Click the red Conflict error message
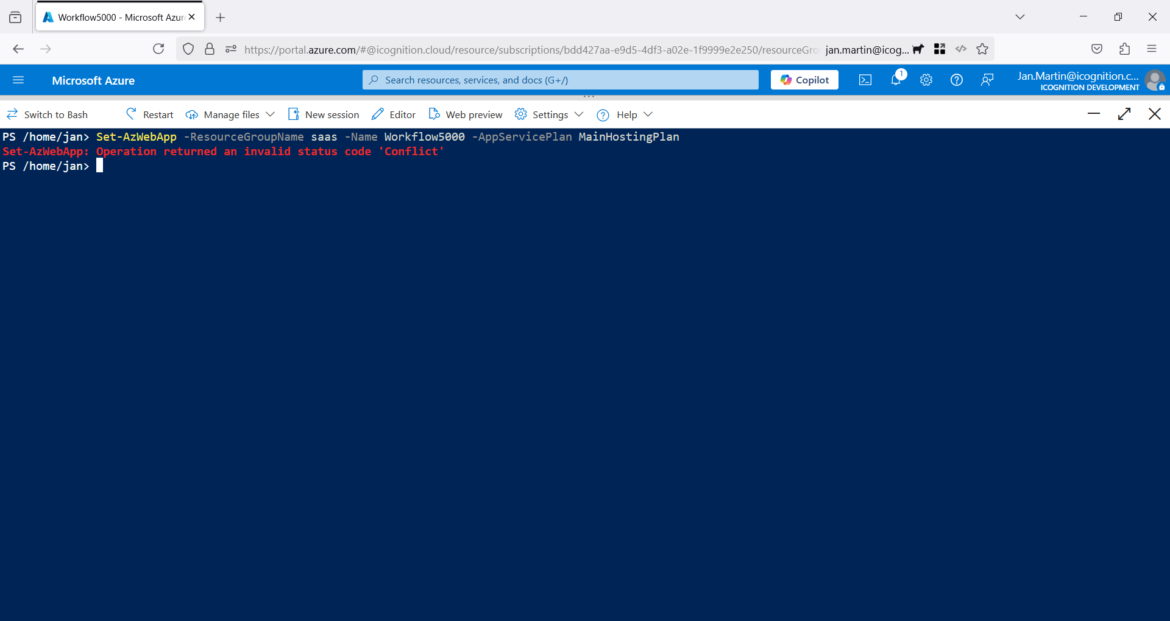This screenshot has height=621, width=1170. pos(223,152)
